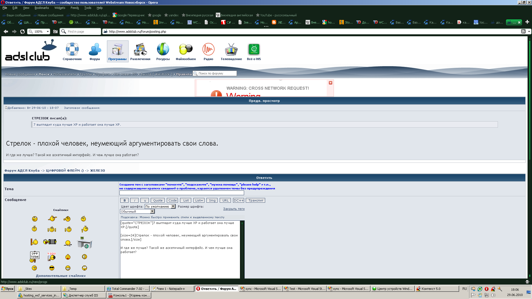Reload the page with refresh icon
The height and width of the screenshot is (299, 532).
22,32
